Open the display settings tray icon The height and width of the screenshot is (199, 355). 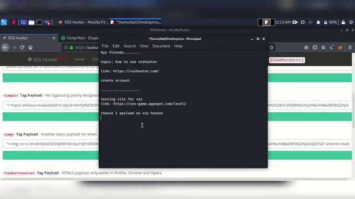(x=303, y=22)
